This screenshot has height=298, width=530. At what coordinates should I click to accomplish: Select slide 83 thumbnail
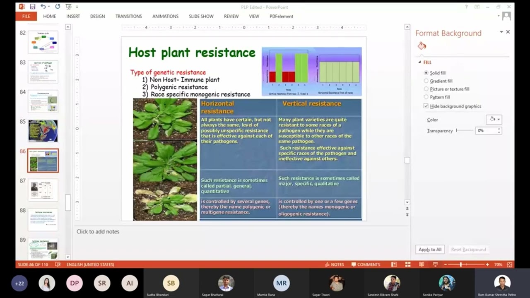pyautogui.click(x=43, y=72)
